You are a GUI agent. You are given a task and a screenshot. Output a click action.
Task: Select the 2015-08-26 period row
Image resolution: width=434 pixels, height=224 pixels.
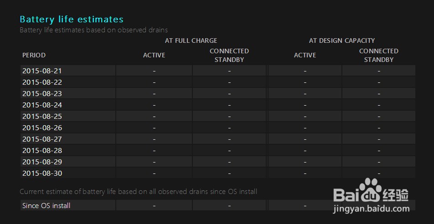point(218,127)
